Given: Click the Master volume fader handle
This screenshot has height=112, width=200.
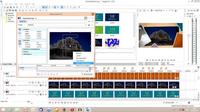Looking at the screenshot, I should (x=188, y=35).
